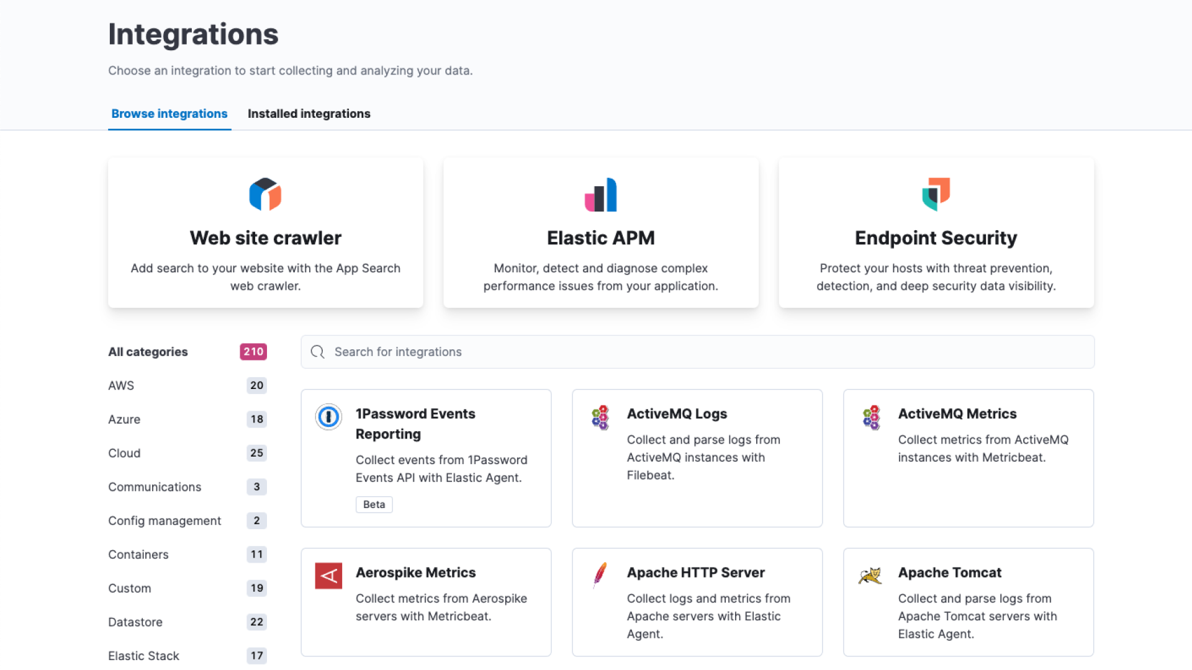Click the Elastic Stack count badge 17
The width and height of the screenshot is (1192, 670).
(257, 656)
